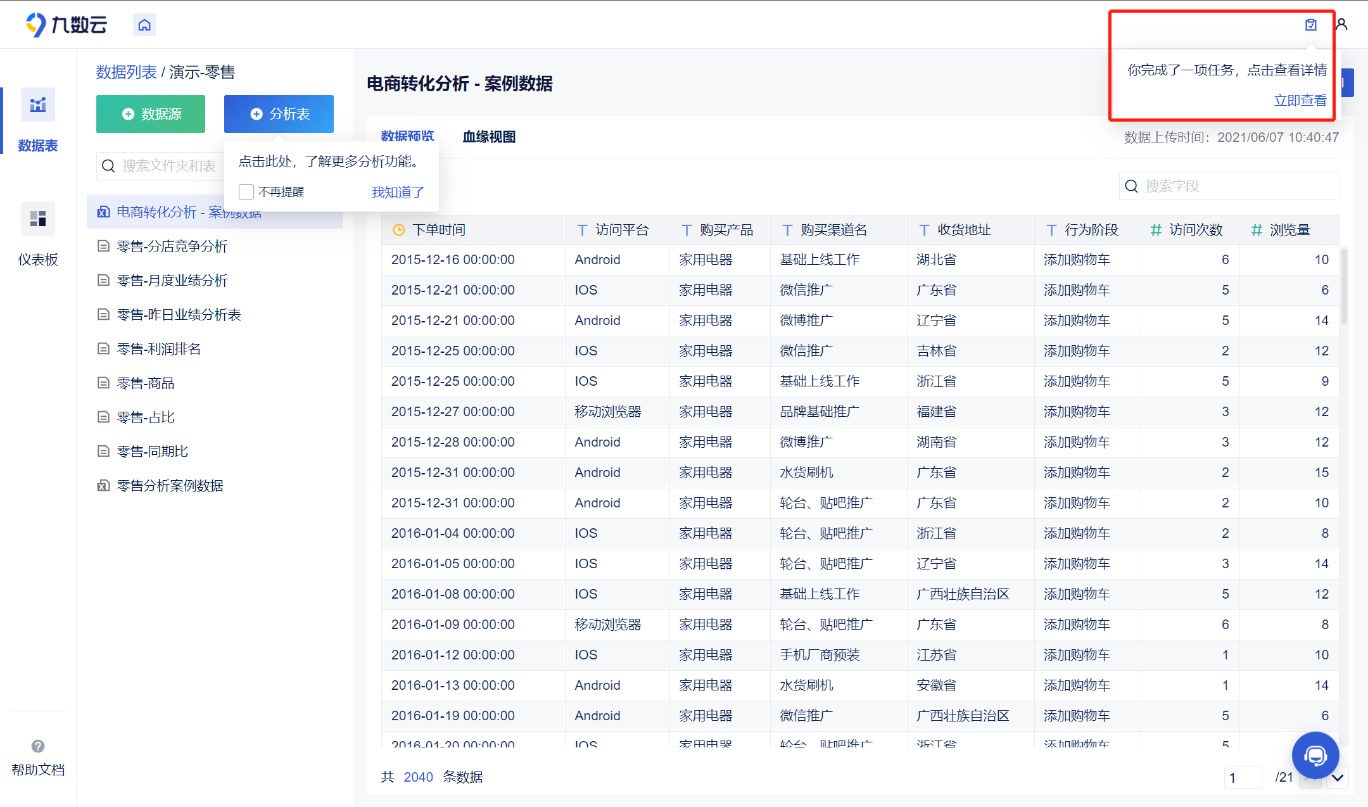The width and height of the screenshot is (1368, 807).
Task: Open the user account profile icon
Action: pos(1341,25)
